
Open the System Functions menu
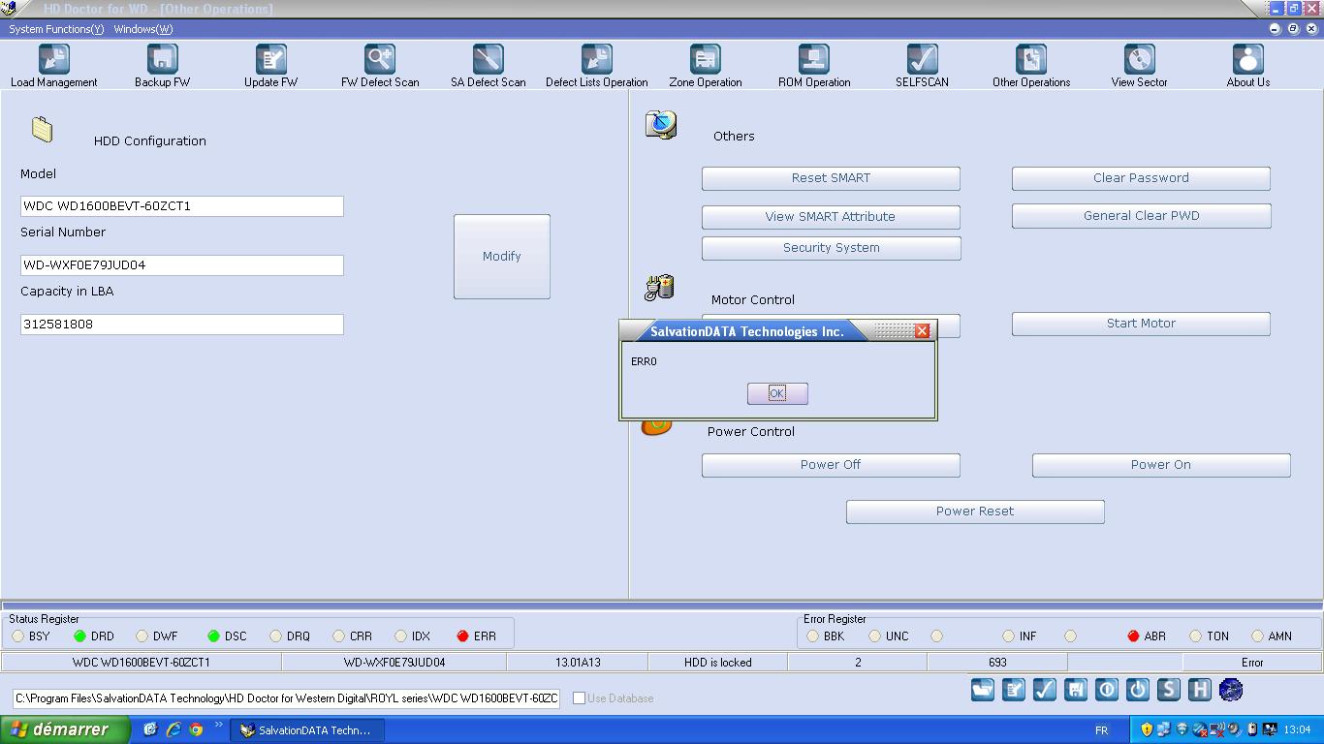pyautogui.click(x=56, y=29)
